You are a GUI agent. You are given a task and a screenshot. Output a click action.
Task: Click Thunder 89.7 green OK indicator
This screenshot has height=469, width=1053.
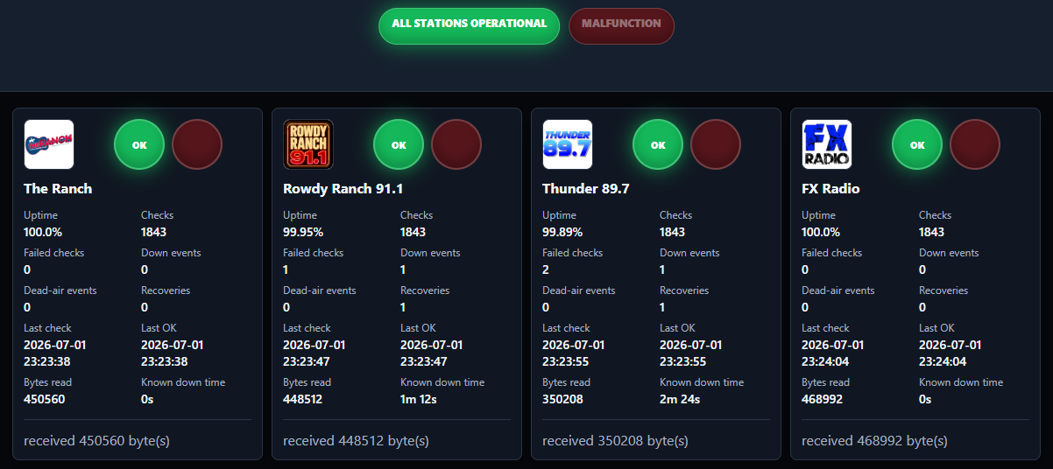pos(658,144)
